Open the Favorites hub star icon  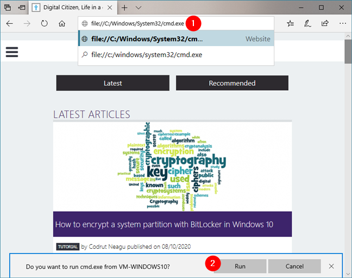tap(290, 23)
